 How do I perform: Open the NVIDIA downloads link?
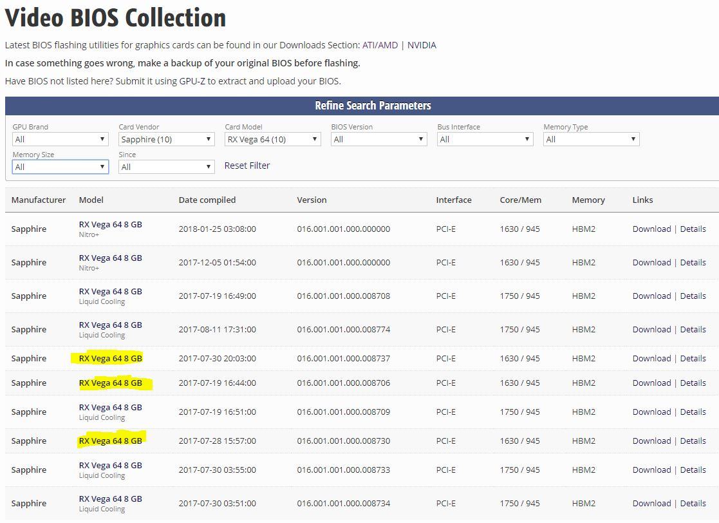pos(422,45)
